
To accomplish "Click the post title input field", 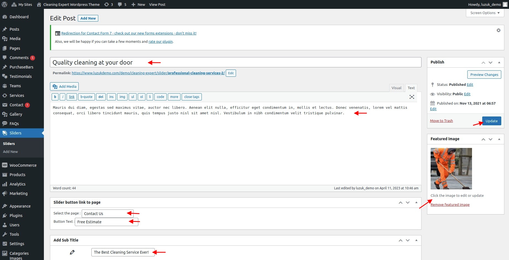I will [235, 62].
